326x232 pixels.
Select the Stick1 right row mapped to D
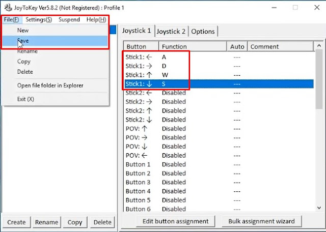click(219, 66)
